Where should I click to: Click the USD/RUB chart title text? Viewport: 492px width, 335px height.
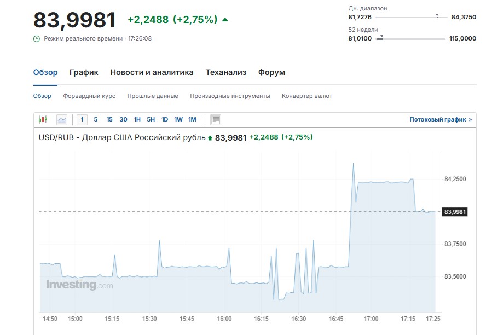click(122, 137)
